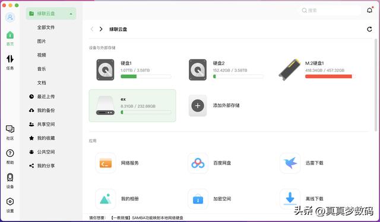Click the 迅雷下载 label

point(314,163)
